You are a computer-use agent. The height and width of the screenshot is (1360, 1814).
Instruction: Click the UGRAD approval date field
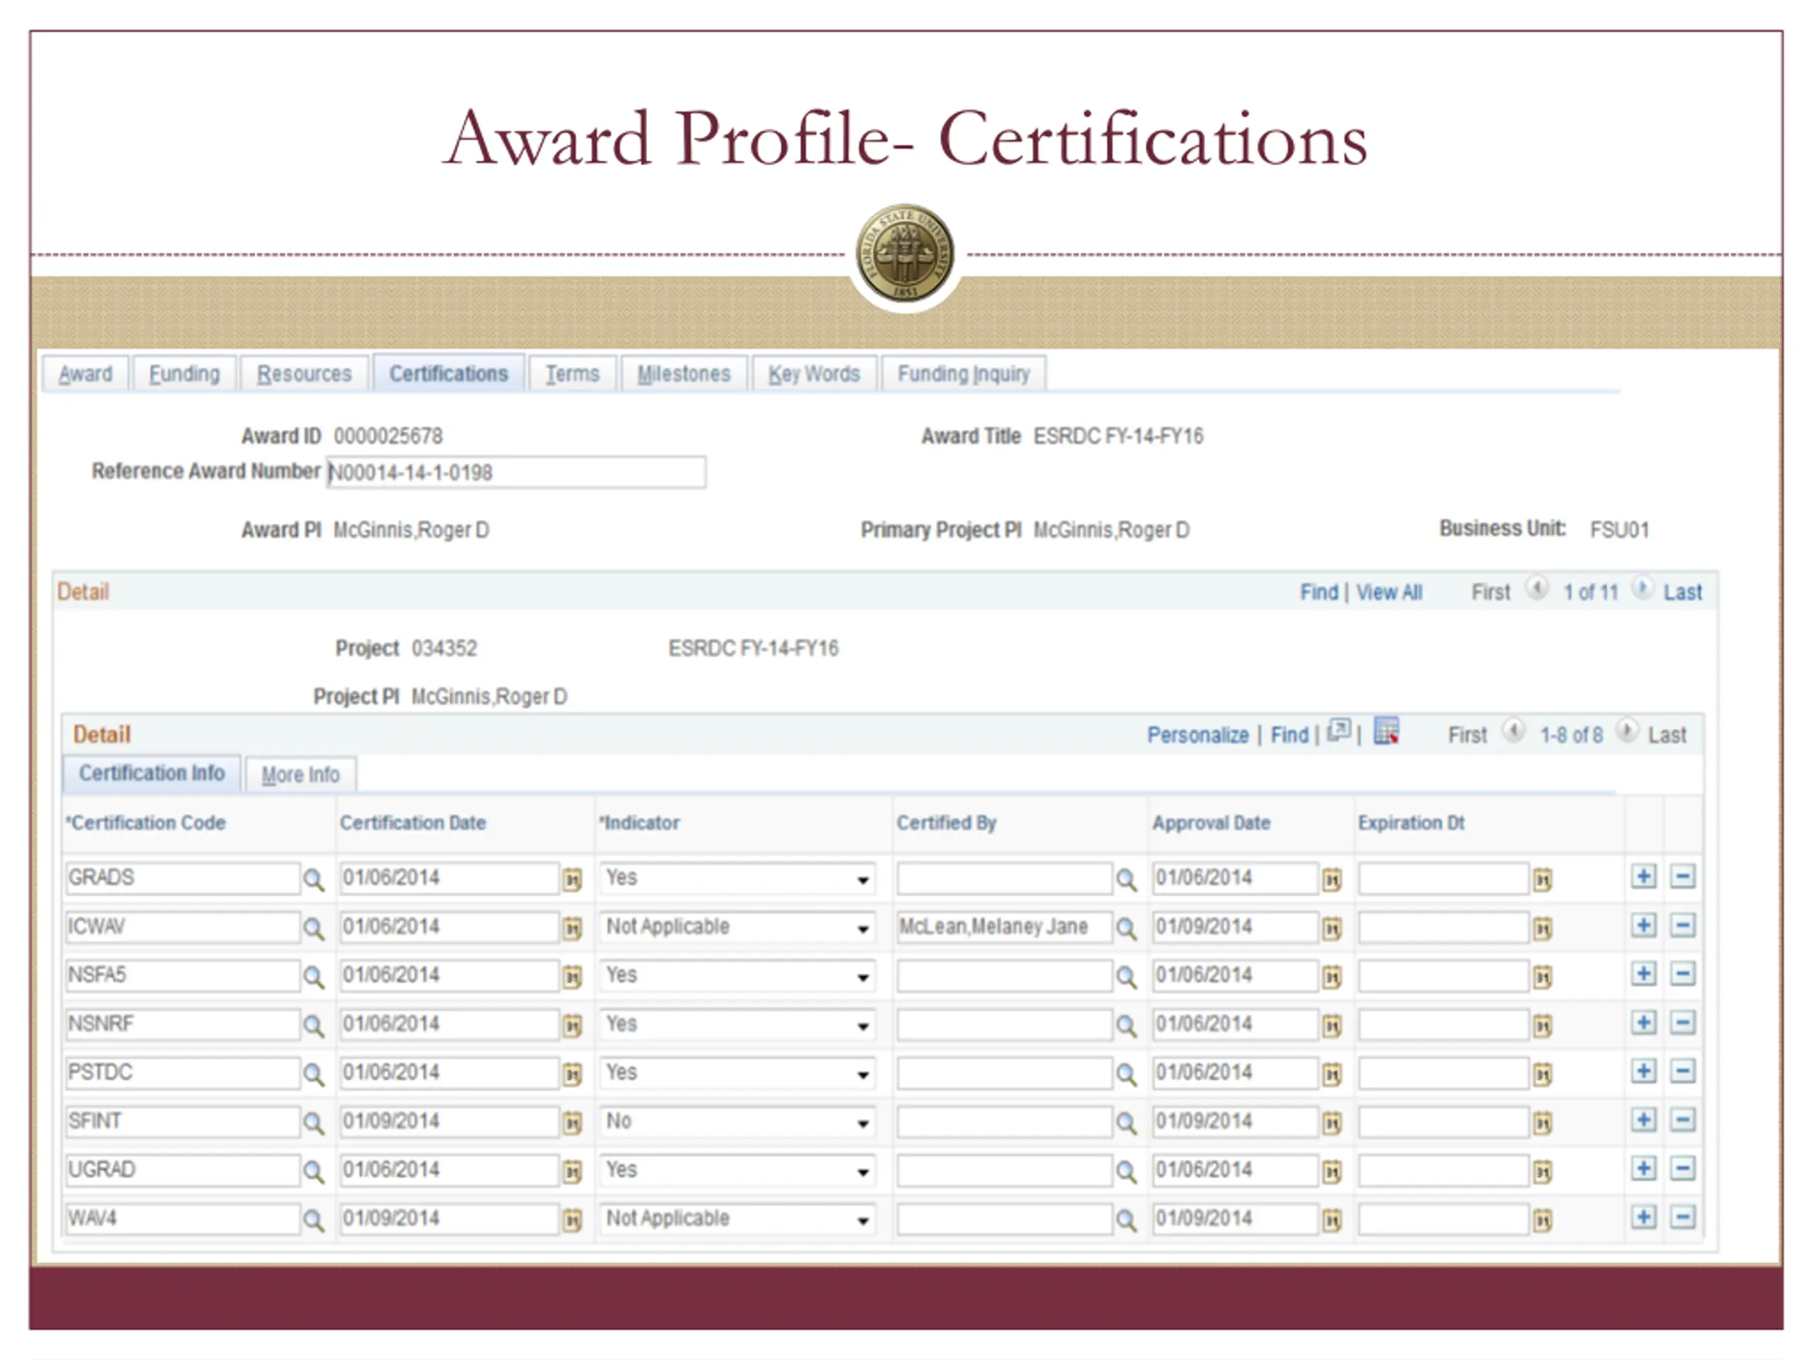click(x=1236, y=1170)
